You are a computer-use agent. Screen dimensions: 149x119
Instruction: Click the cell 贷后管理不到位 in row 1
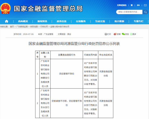point(67,74)
